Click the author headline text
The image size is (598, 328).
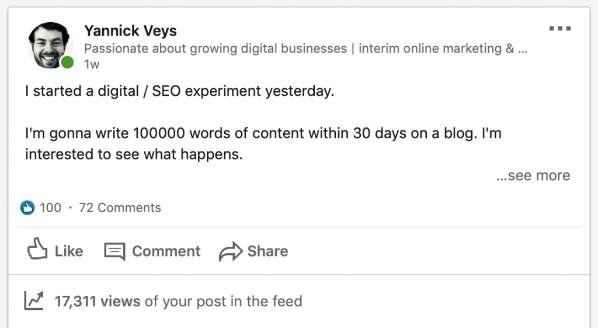[x=305, y=49]
